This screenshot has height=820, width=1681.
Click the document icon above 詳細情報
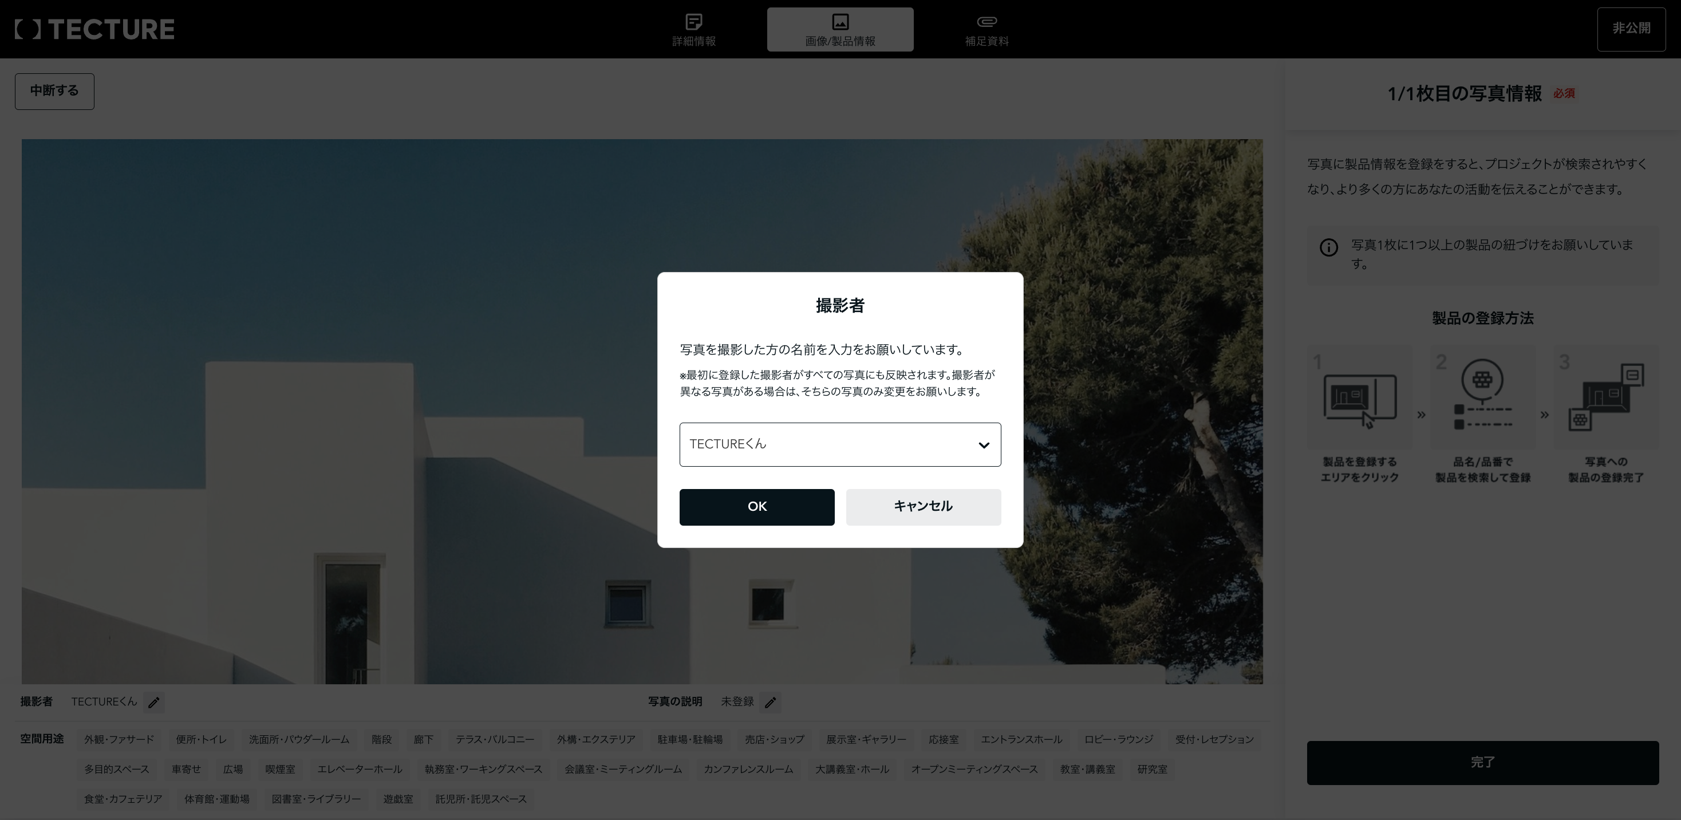tap(693, 22)
